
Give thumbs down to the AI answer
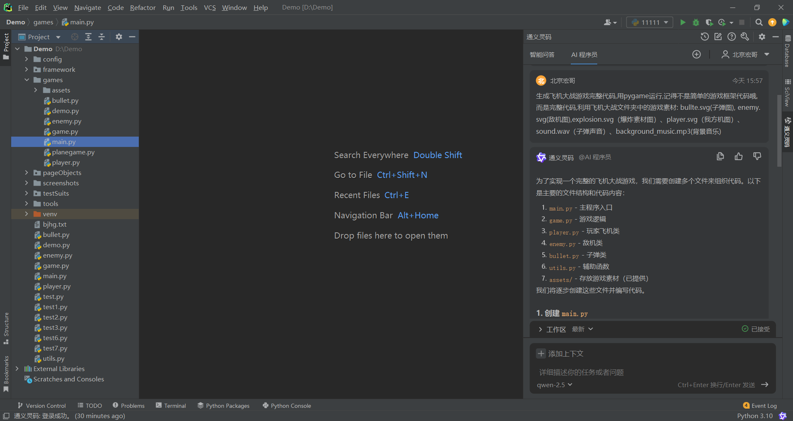tap(757, 156)
